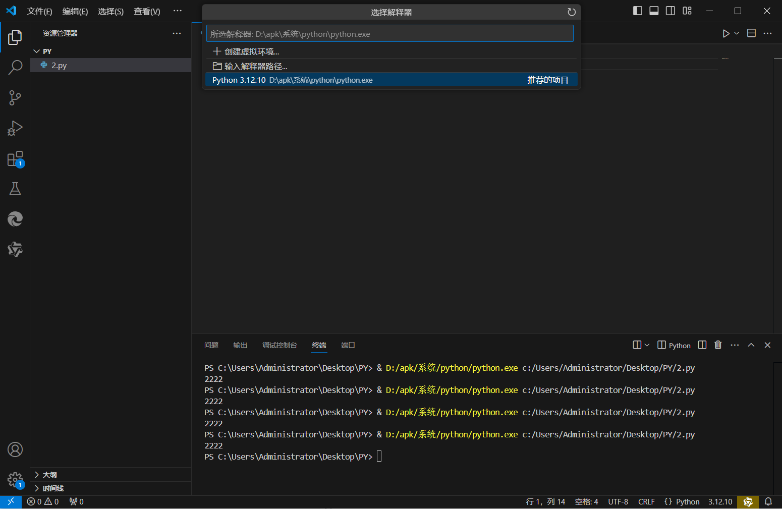The width and height of the screenshot is (782, 509).
Task: Switch to the 调试控制台 tab
Action: pos(280,345)
